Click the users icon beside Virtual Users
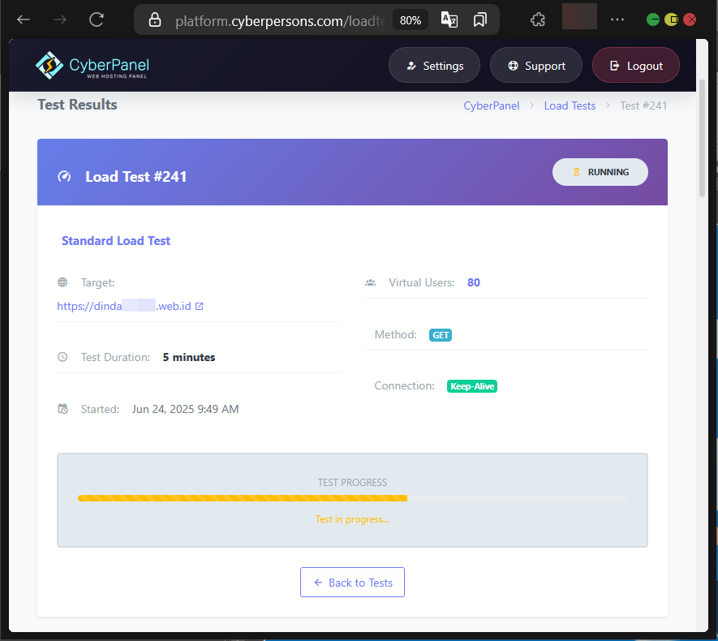 371,282
